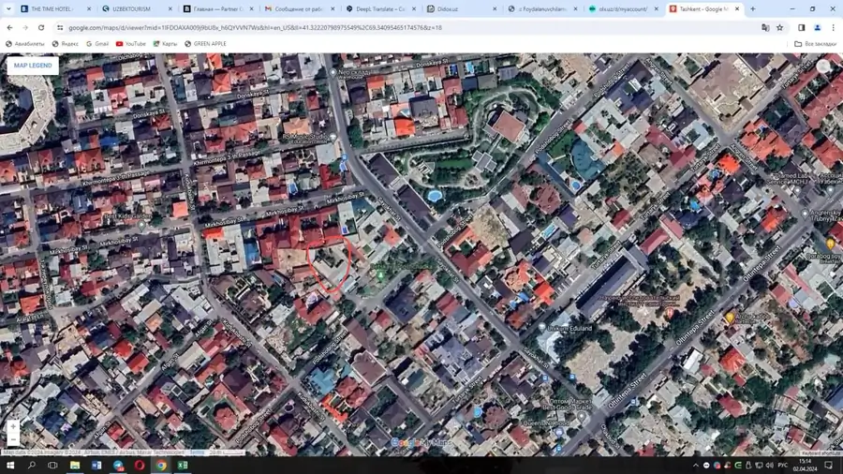This screenshot has width=843, height=474.
Task: Open GREEN APPLE bookmark
Action: (205, 44)
